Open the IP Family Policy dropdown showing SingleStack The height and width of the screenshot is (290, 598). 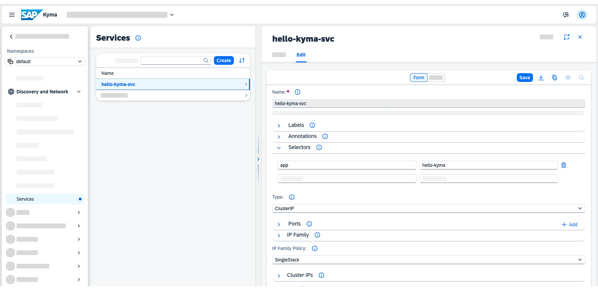pos(429,260)
